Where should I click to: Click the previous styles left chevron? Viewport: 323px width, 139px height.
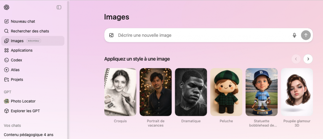click(296, 59)
